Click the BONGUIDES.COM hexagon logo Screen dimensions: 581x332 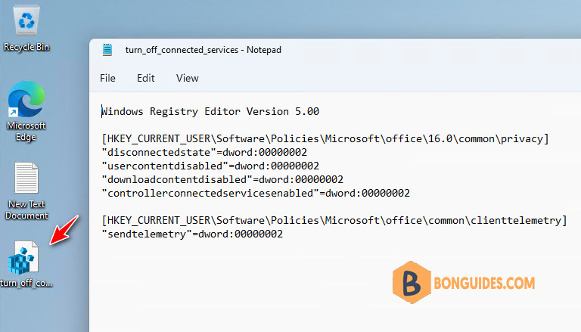click(x=412, y=282)
